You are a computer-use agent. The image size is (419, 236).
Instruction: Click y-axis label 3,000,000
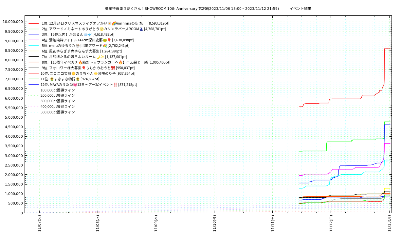point(14,156)
